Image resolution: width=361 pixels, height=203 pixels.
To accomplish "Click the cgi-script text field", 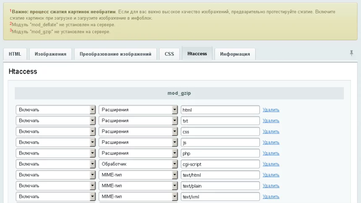I will (220, 164).
